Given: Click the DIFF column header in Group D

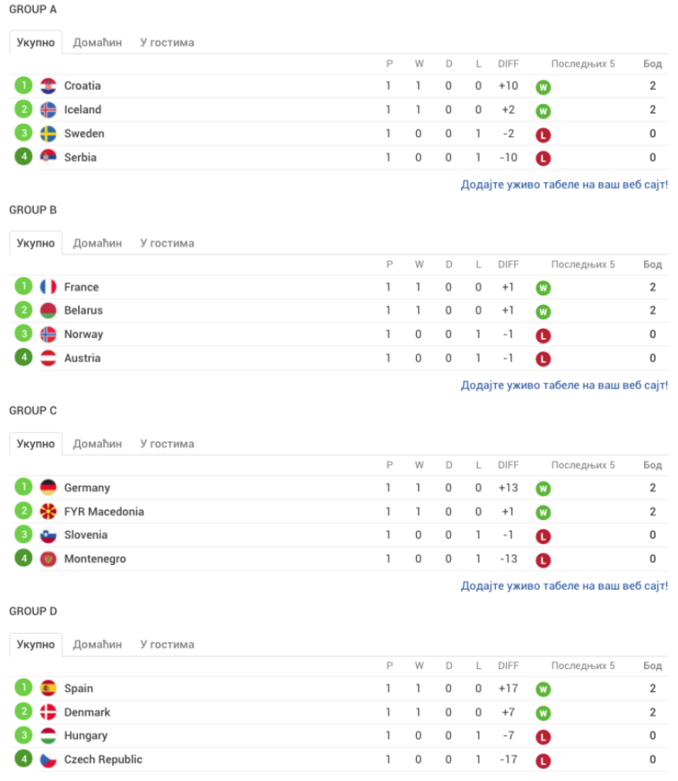Looking at the screenshot, I should click(508, 665).
